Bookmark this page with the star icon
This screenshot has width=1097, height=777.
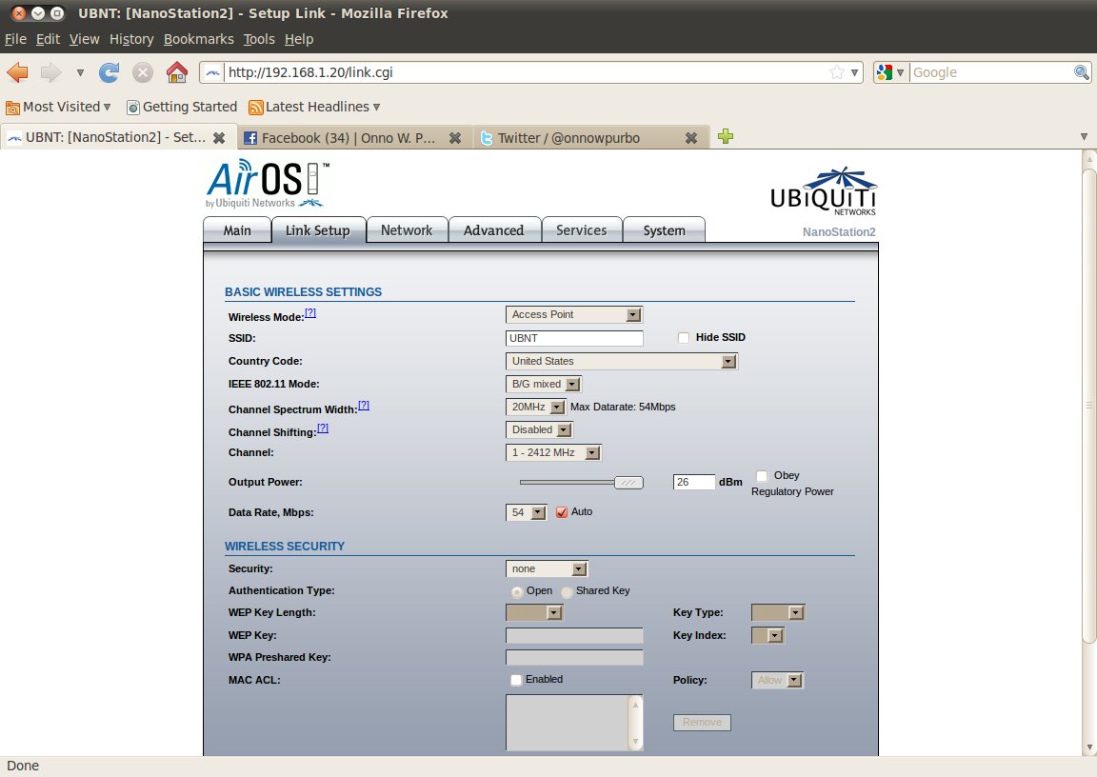coord(837,72)
